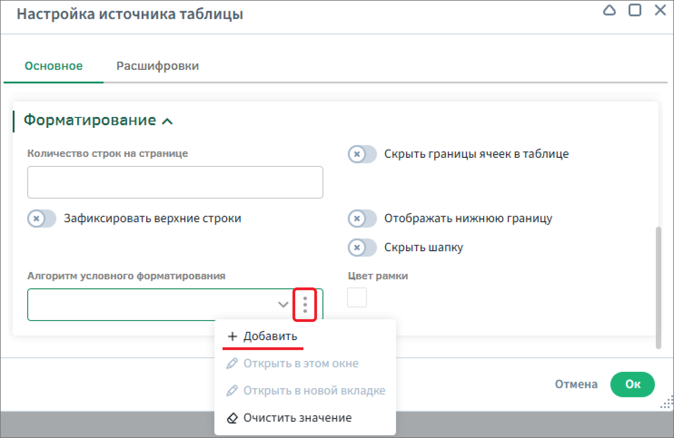Toggle Скрыть границы ячеек в таблице
This screenshot has height=438, width=674.
tap(362, 154)
